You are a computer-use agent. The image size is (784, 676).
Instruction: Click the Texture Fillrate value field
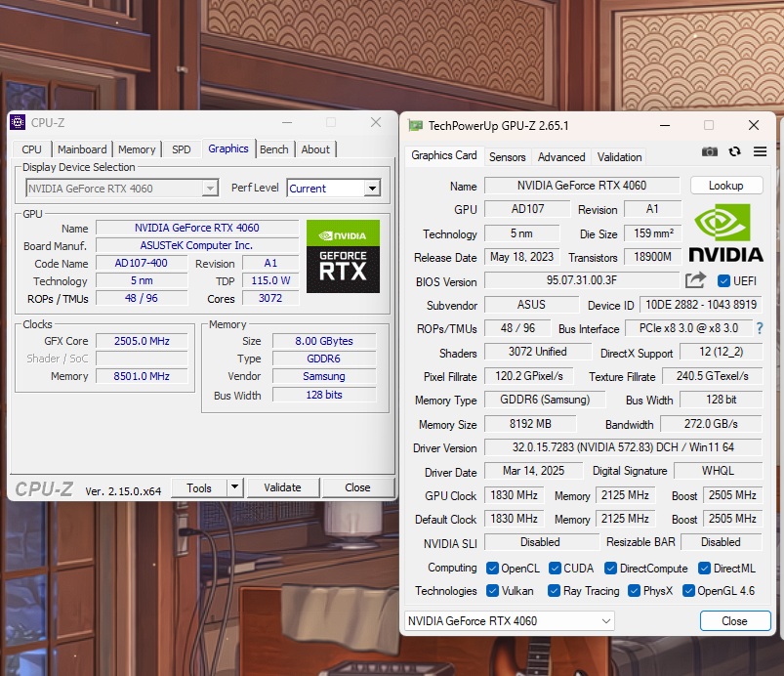click(712, 376)
